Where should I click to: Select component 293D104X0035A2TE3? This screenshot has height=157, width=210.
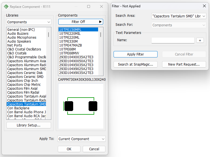coord(78,57)
